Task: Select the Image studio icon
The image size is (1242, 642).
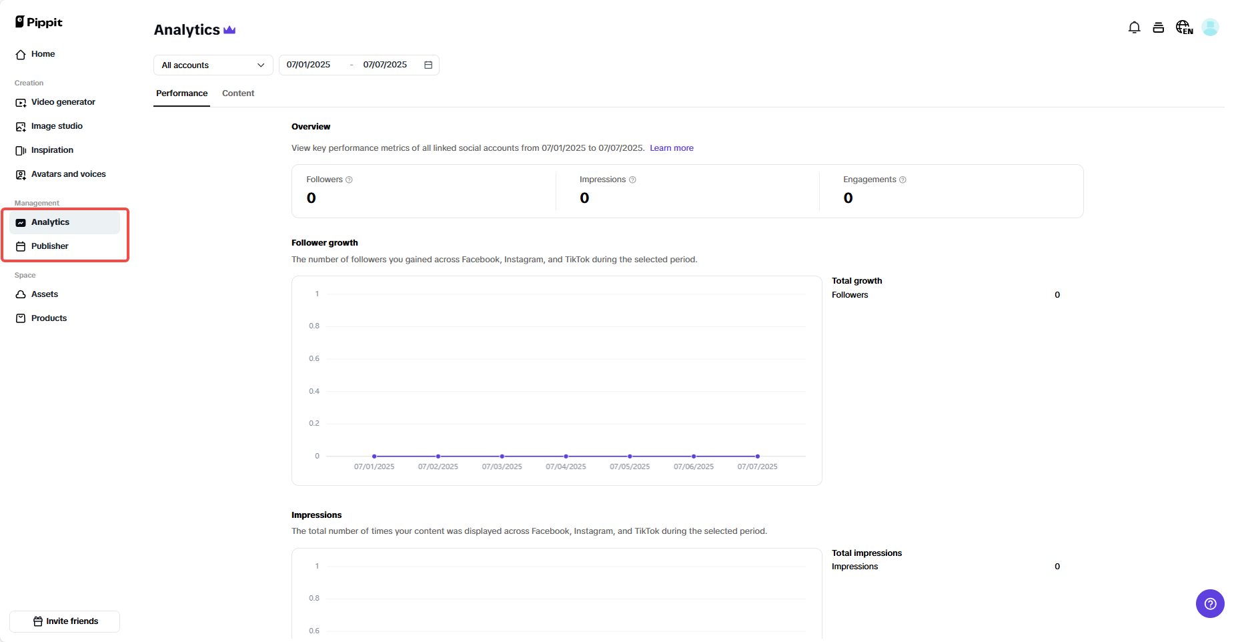Action: [x=20, y=125]
